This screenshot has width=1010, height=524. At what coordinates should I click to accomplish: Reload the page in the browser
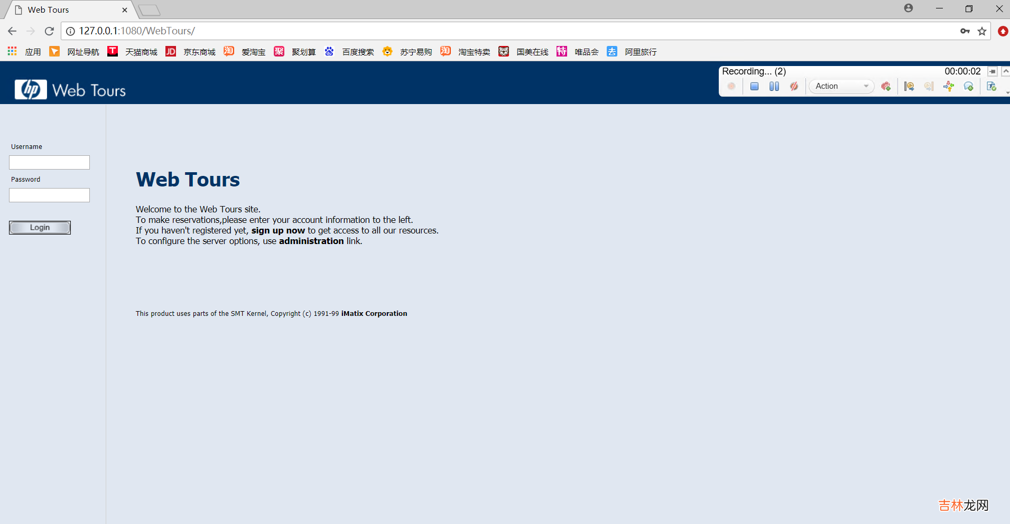coord(49,31)
